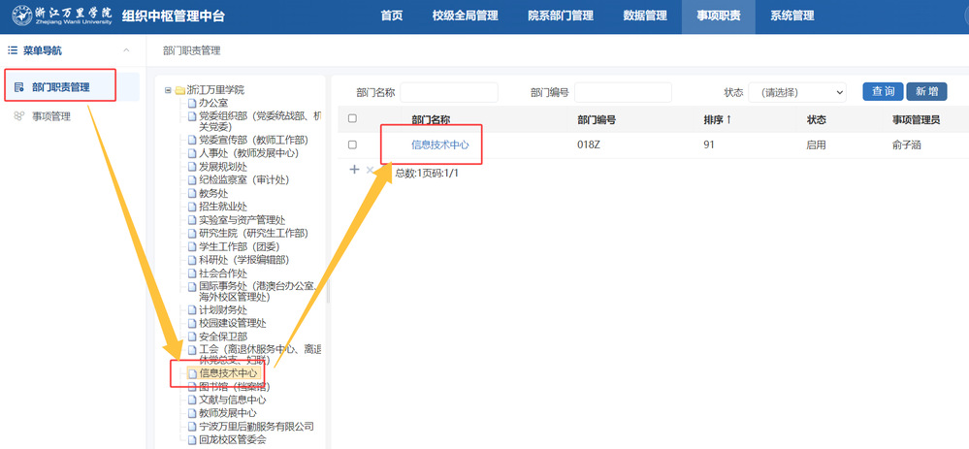Image resolution: width=969 pixels, height=449 pixels.
Task: Select 文献与信息中心 tree node
Action: [233, 400]
